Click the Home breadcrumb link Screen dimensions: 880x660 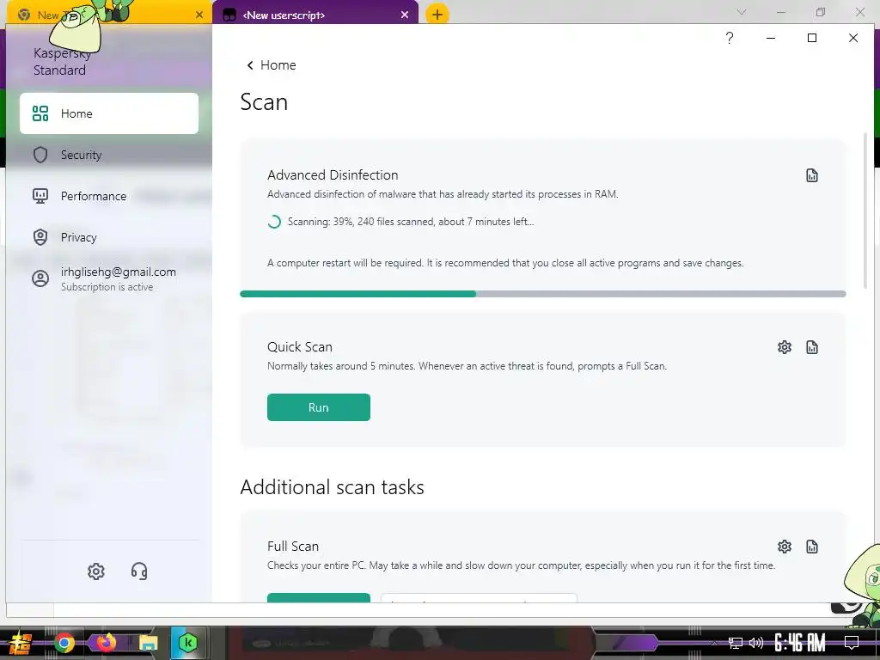278,65
